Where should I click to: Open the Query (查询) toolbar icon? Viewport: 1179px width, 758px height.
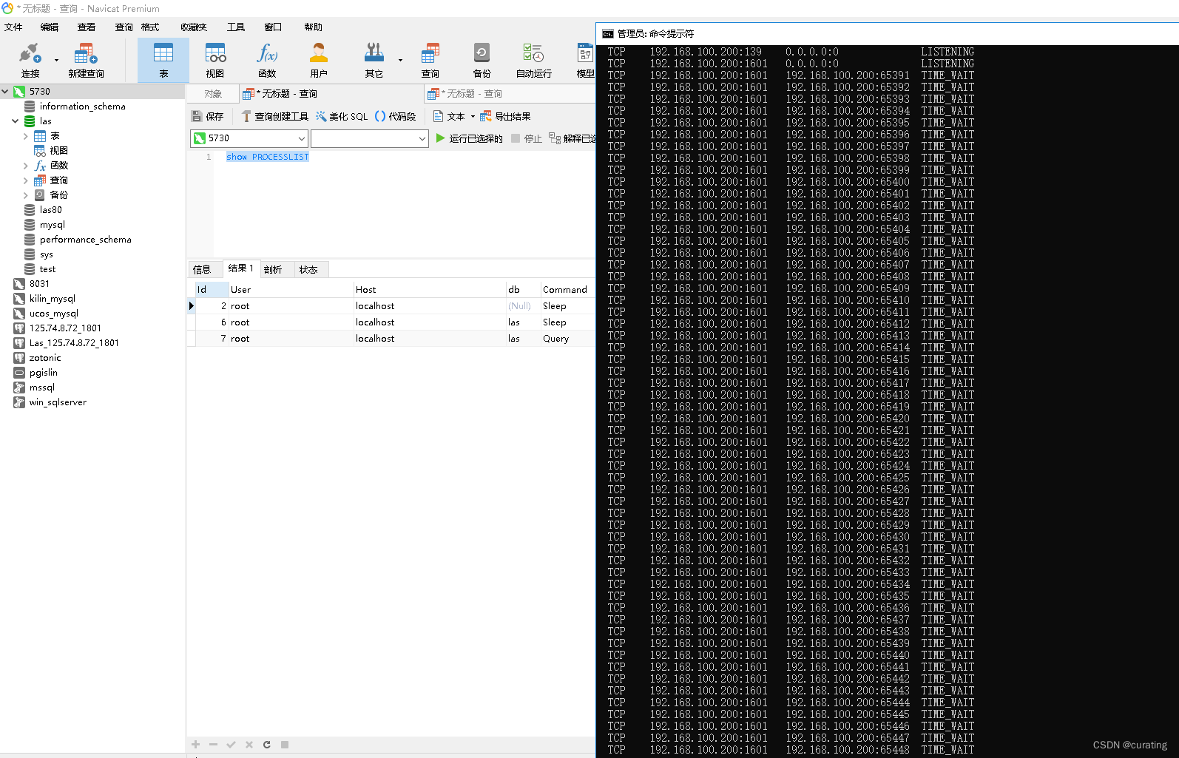[x=430, y=60]
